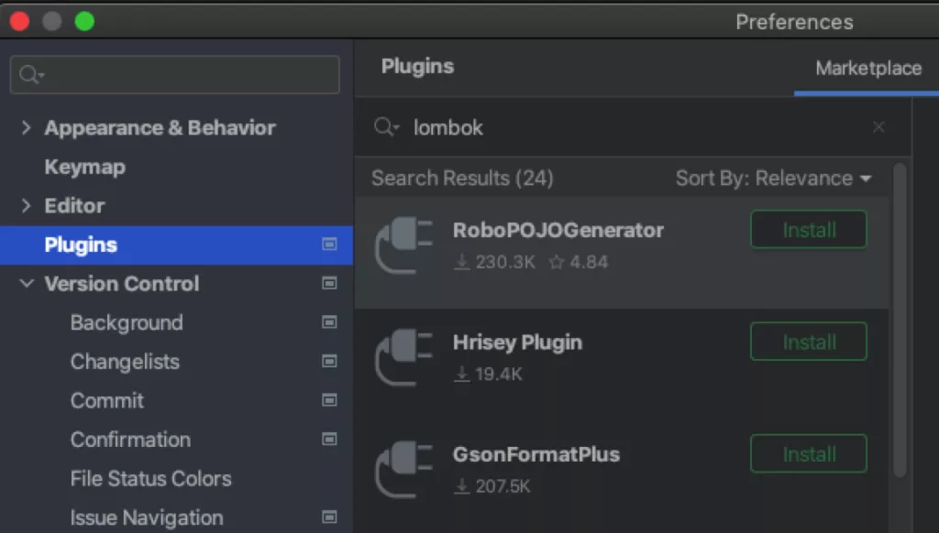The width and height of the screenshot is (939, 533).
Task: Select Keymap in the settings tree
Action: click(x=85, y=167)
